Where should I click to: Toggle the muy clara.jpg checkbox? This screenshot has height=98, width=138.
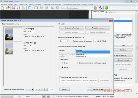point(25,43)
